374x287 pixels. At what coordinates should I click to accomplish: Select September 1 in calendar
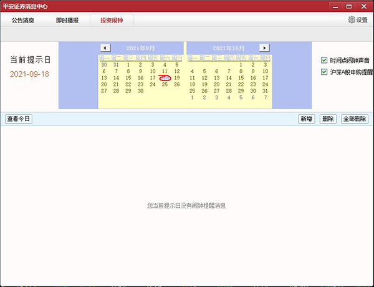click(x=128, y=65)
